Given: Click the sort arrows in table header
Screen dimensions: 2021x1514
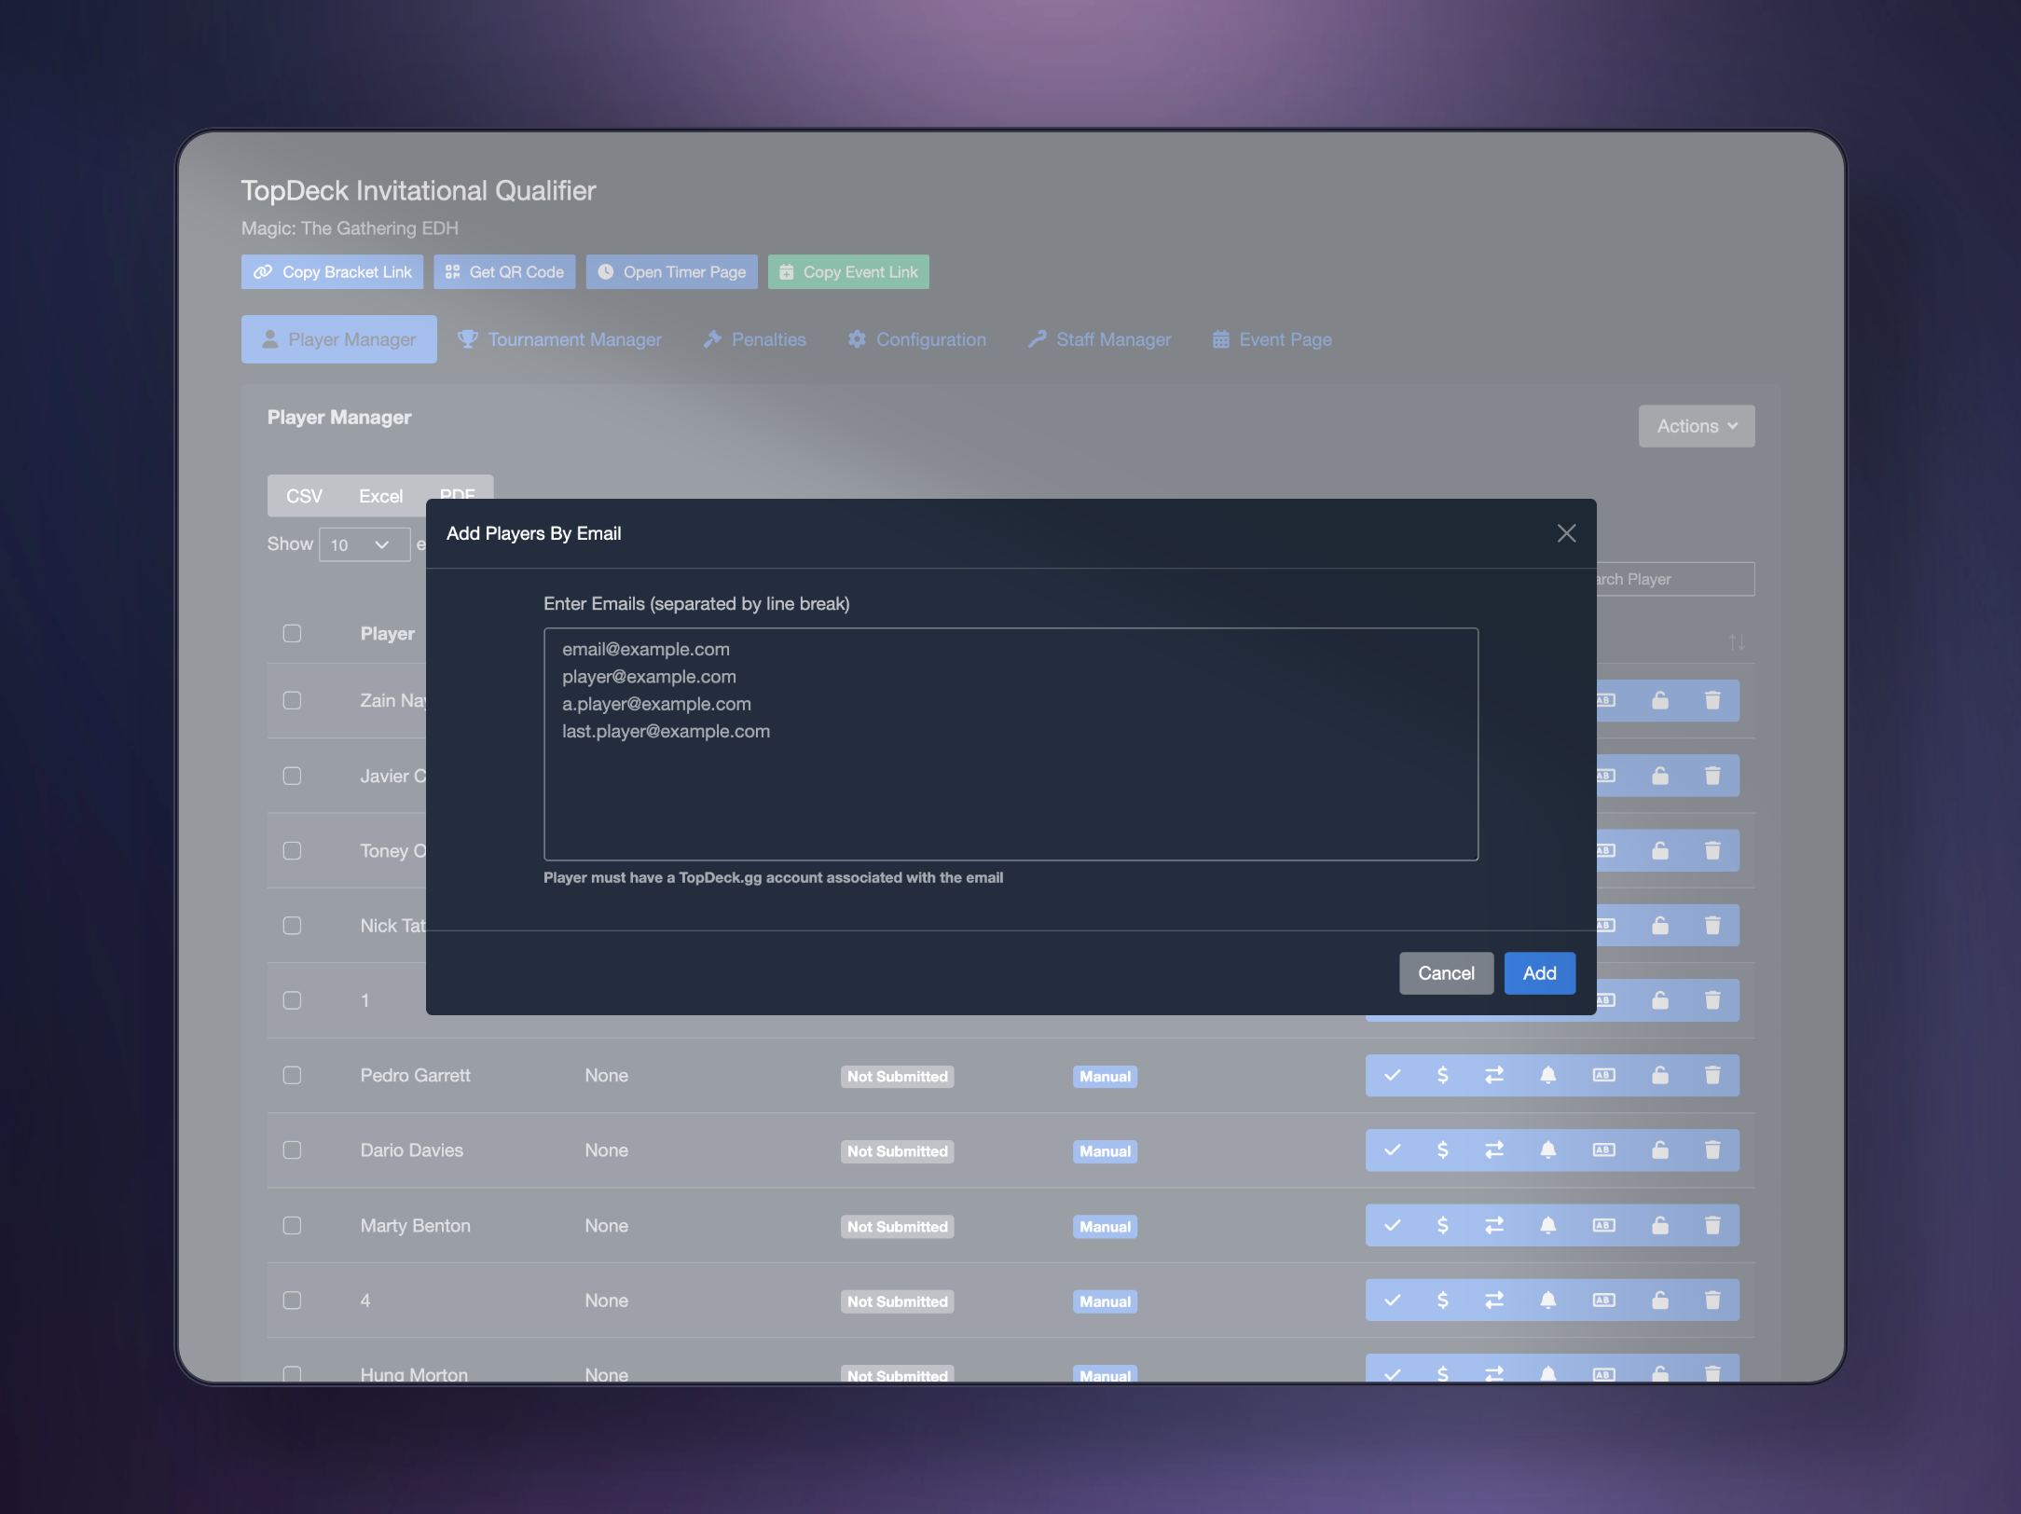Looking at the screenshot, I should pyautogui.click(x=1736, y=641).
